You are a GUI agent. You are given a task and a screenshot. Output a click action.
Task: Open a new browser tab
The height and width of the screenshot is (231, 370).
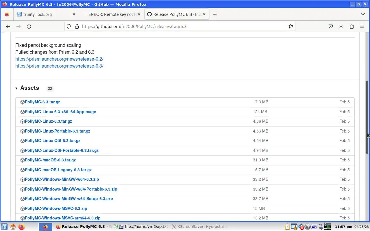coord(215,14)
